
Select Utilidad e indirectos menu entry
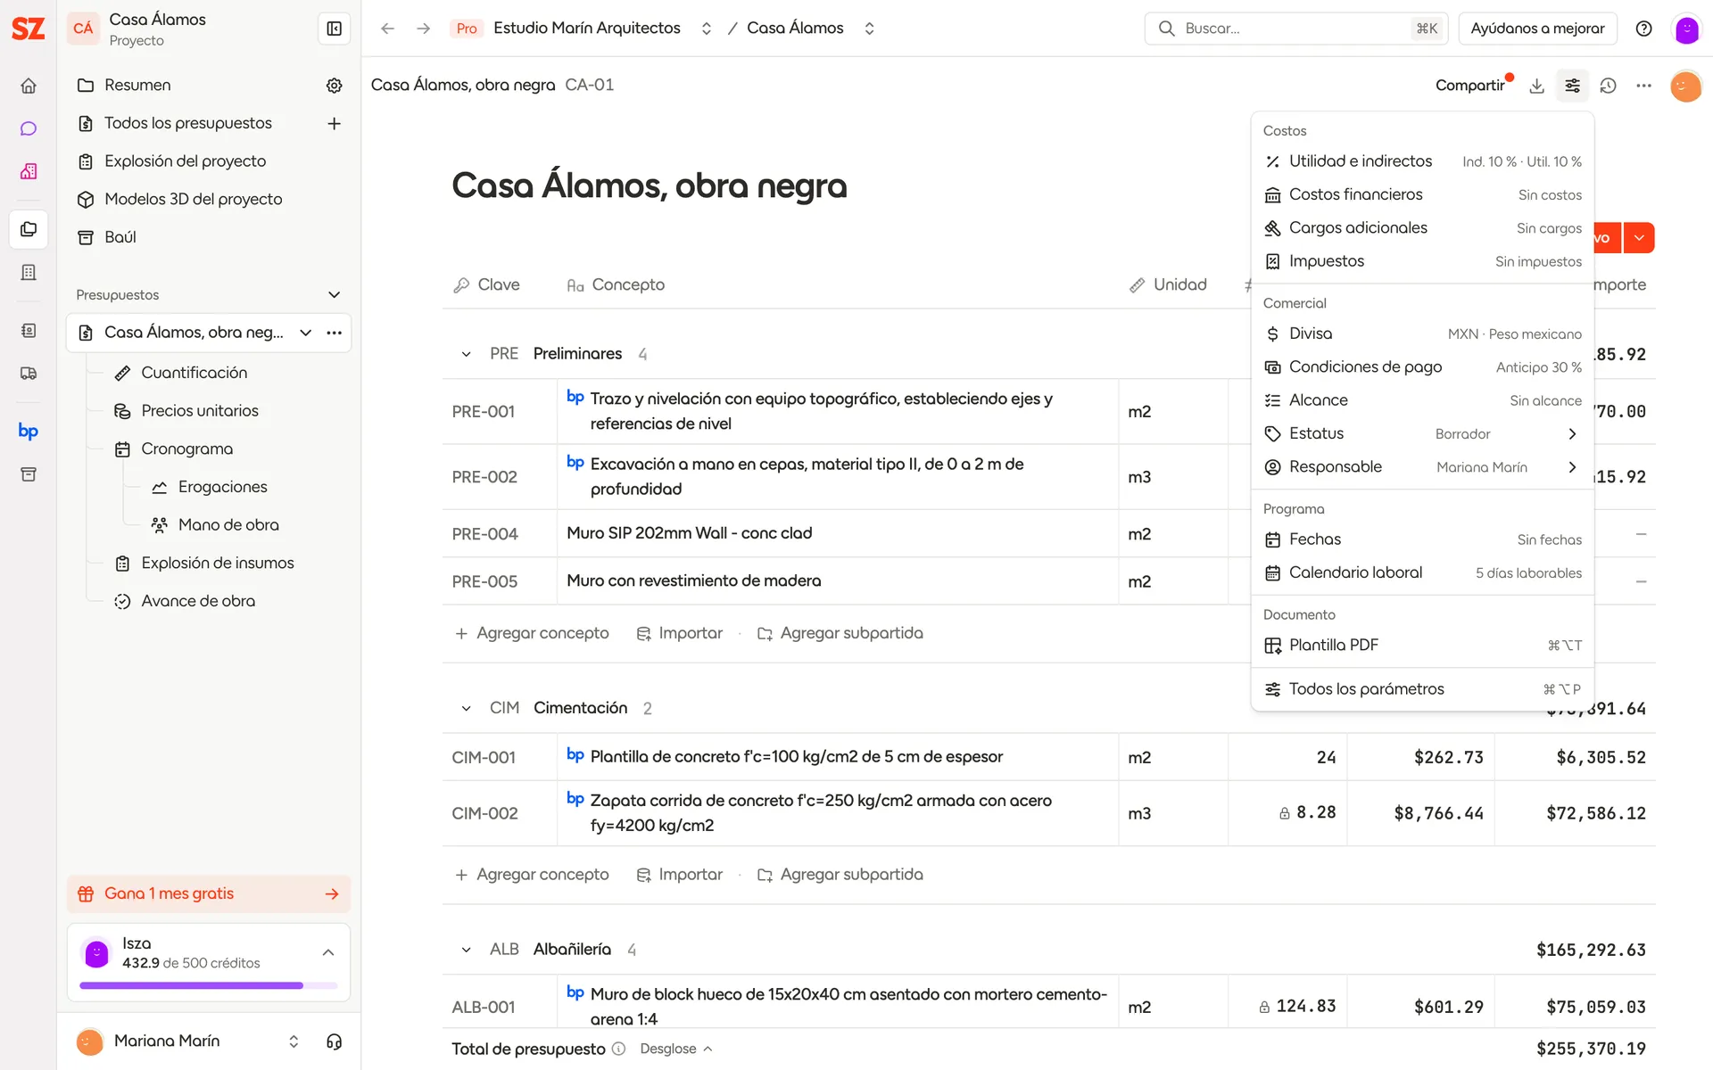1422,161
